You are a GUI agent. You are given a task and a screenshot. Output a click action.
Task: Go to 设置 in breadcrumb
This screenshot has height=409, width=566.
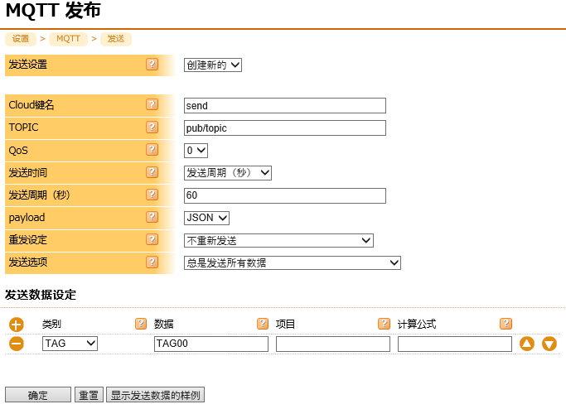21,39
